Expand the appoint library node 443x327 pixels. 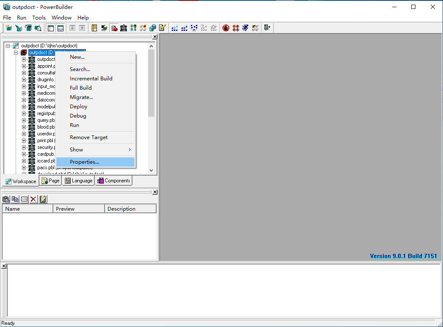tap(24, 66)
